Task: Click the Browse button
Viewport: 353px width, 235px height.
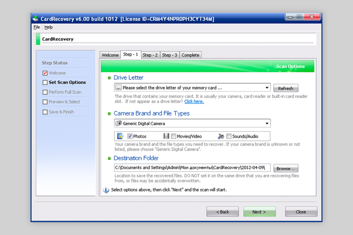Action: click(x=286, y=169)
